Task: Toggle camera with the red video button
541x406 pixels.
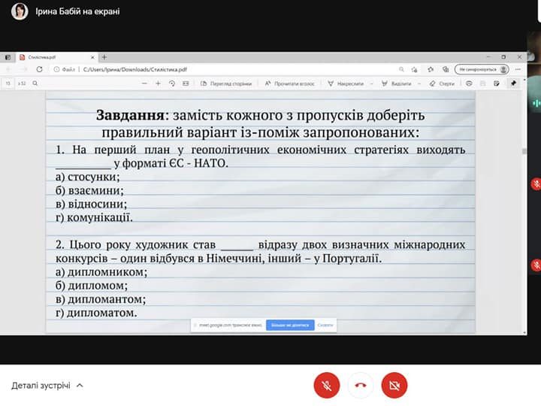Action: 394,385
